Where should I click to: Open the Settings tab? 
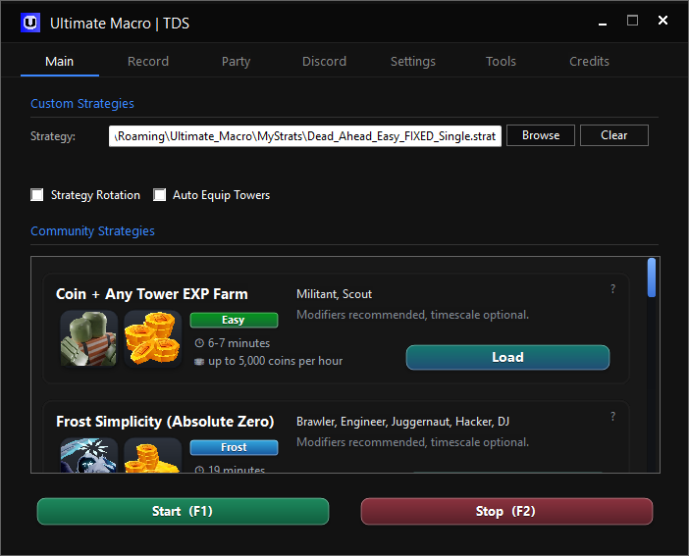(x=413, y=61)
